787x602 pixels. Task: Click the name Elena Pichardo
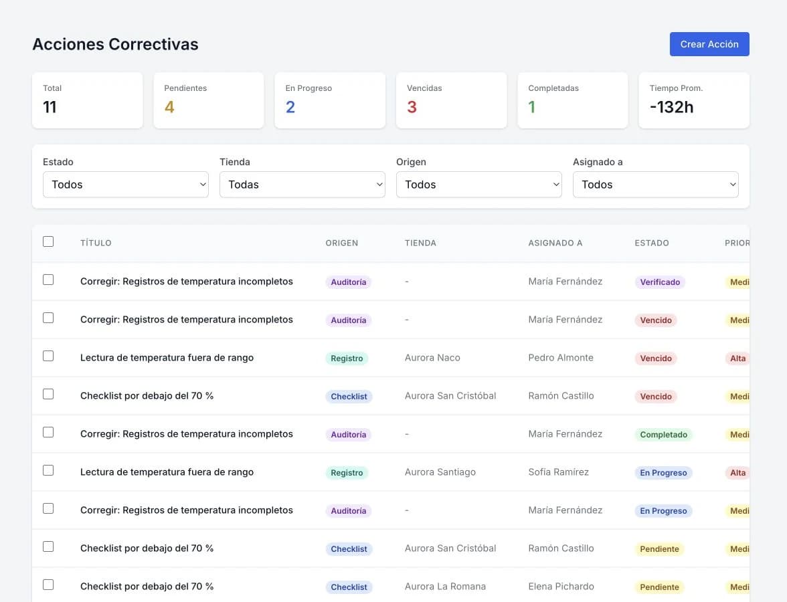(561, 587)
